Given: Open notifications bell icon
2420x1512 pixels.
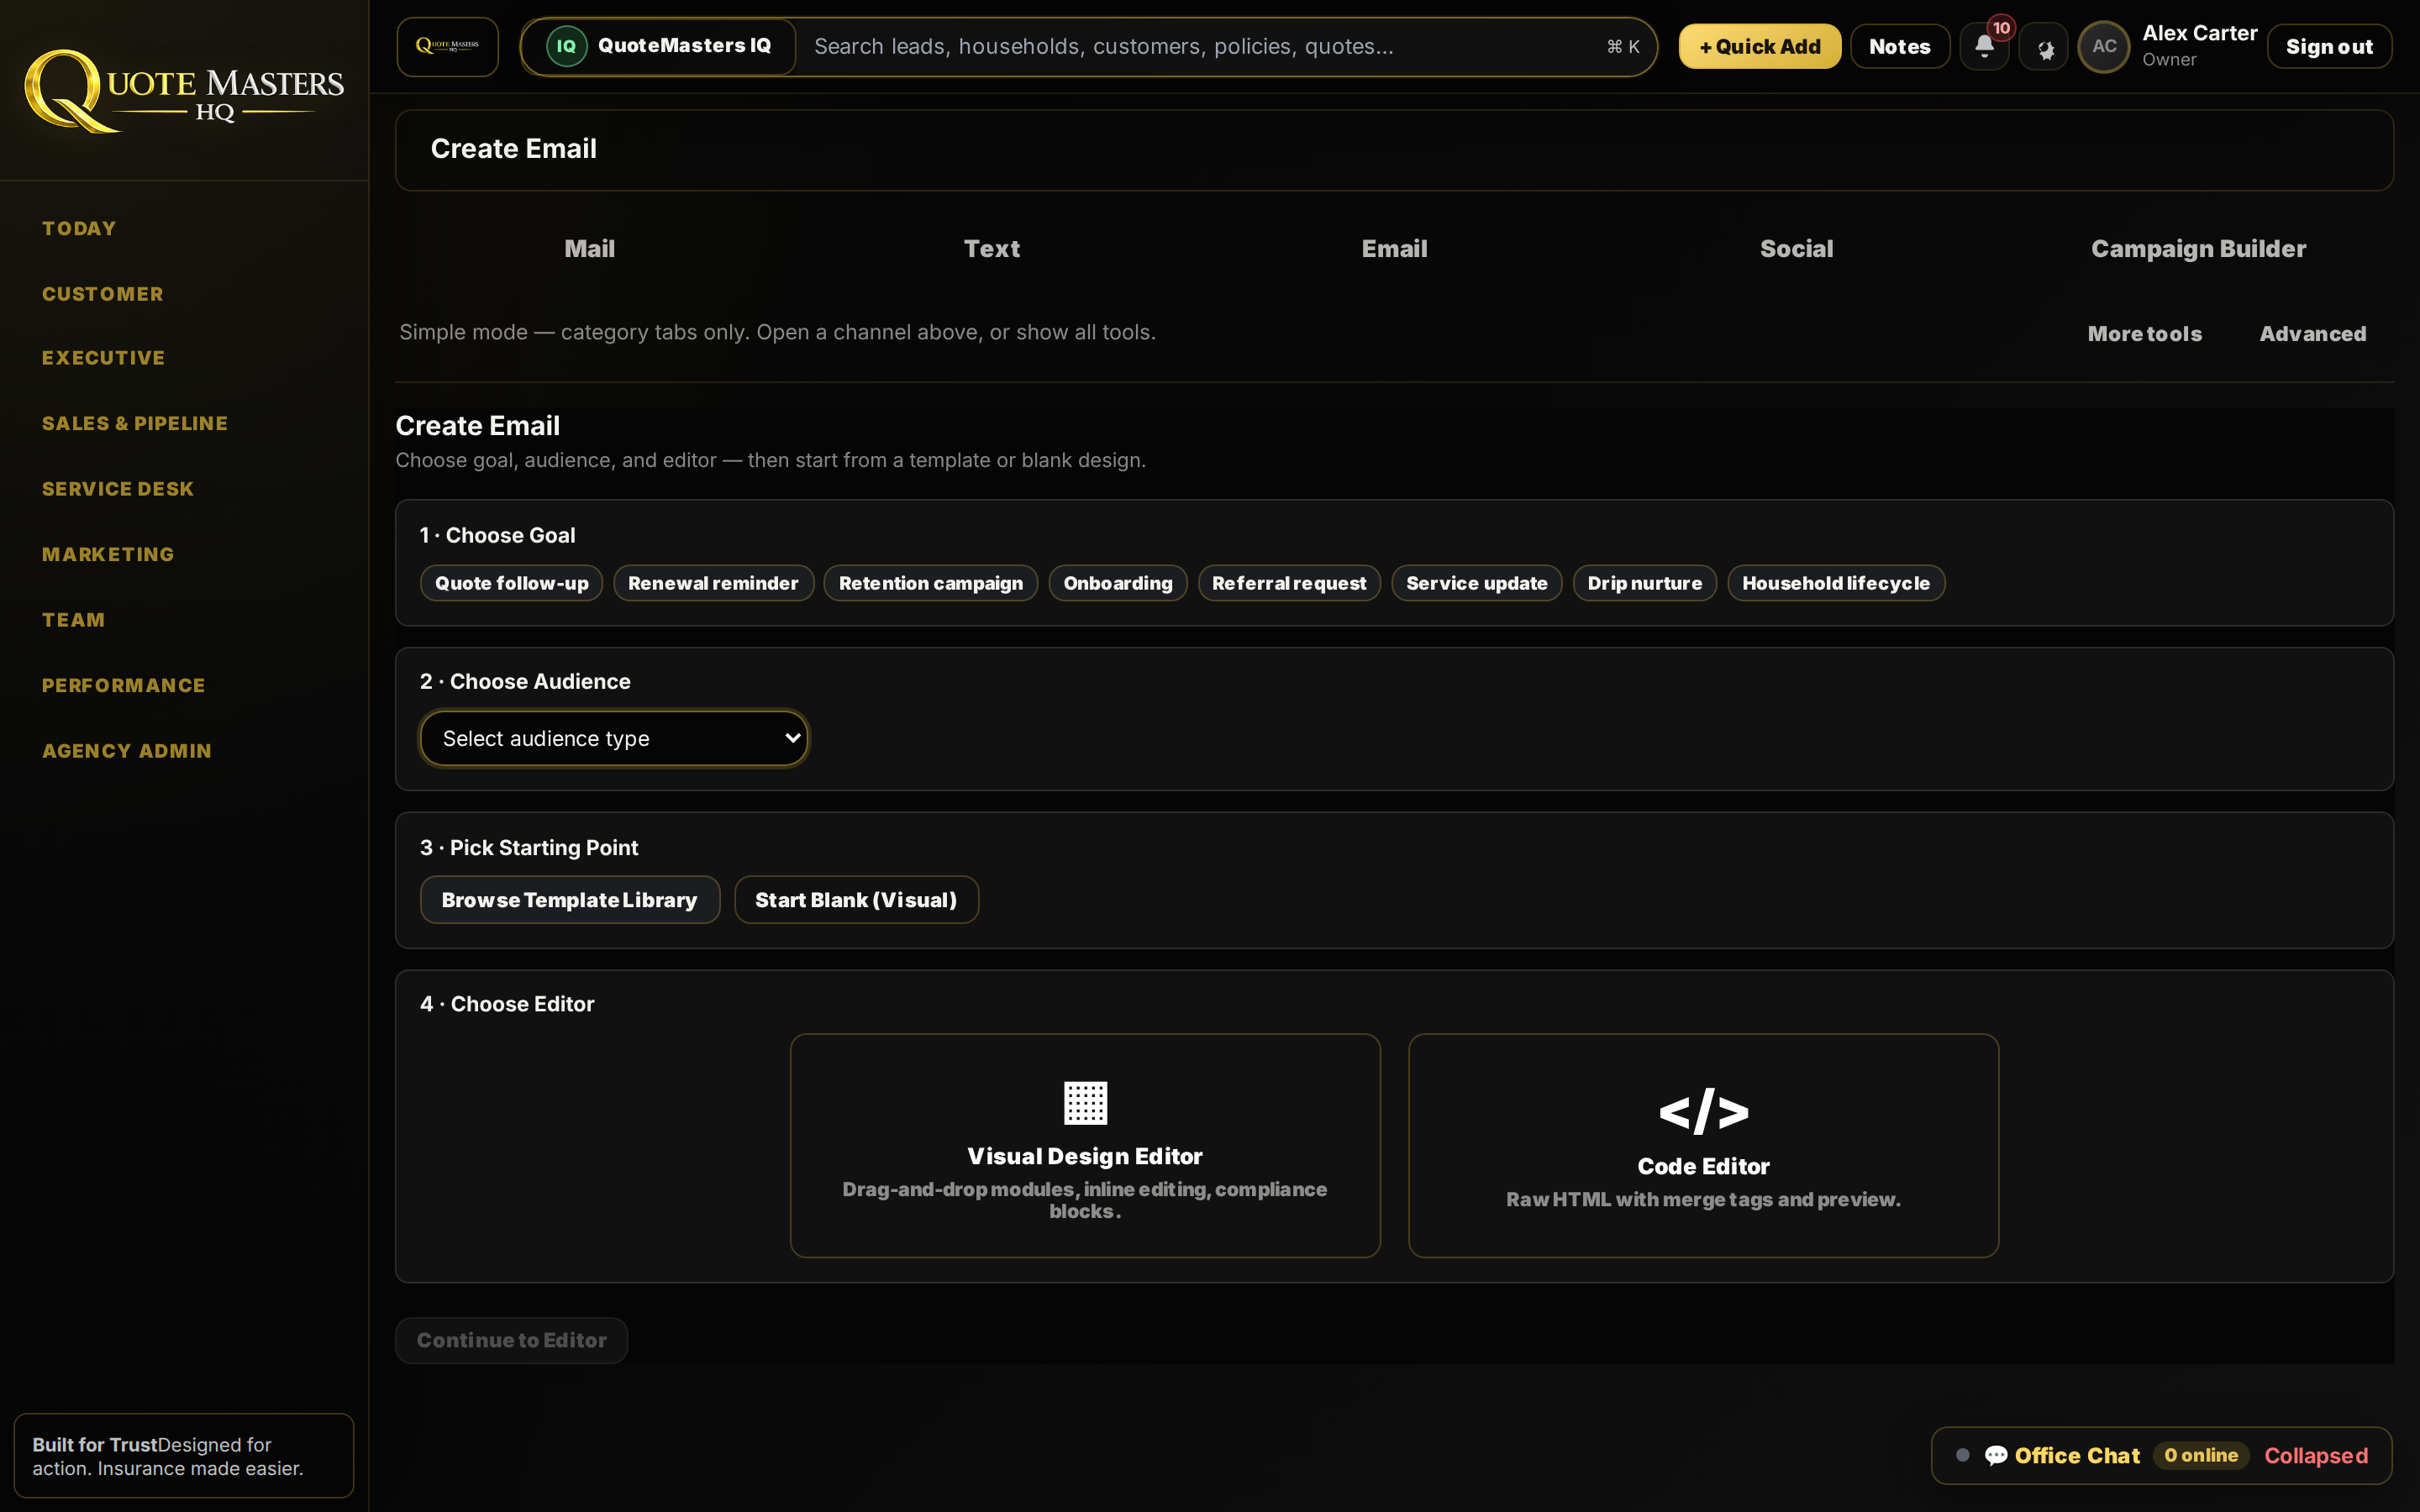Looking at the screenshot, I should tap(1984, 46).
